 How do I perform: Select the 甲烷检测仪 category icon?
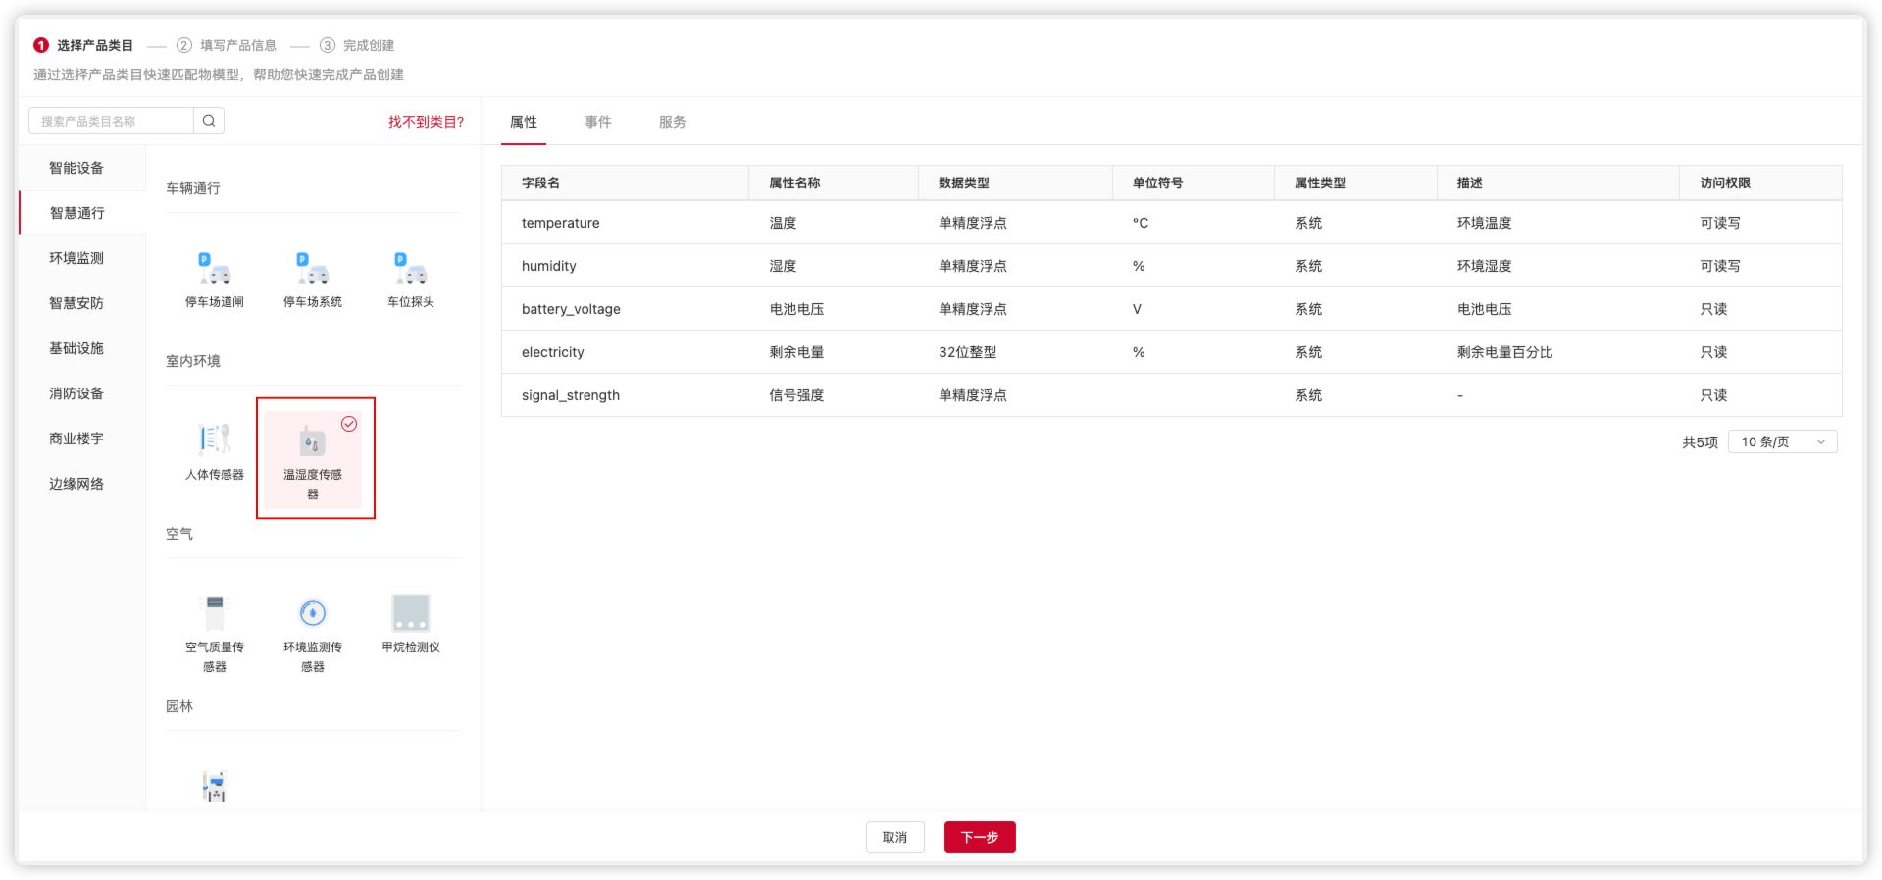click(411, 613)
